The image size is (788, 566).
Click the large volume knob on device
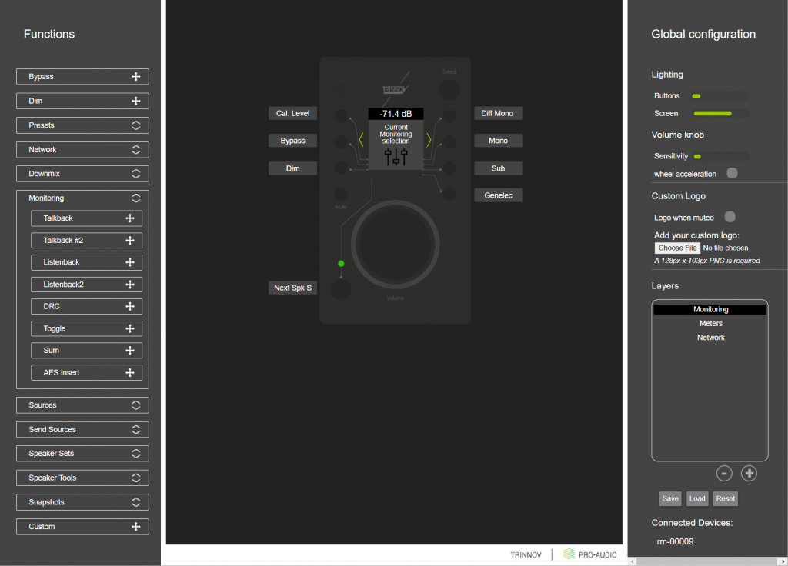(x=395, y=245)
